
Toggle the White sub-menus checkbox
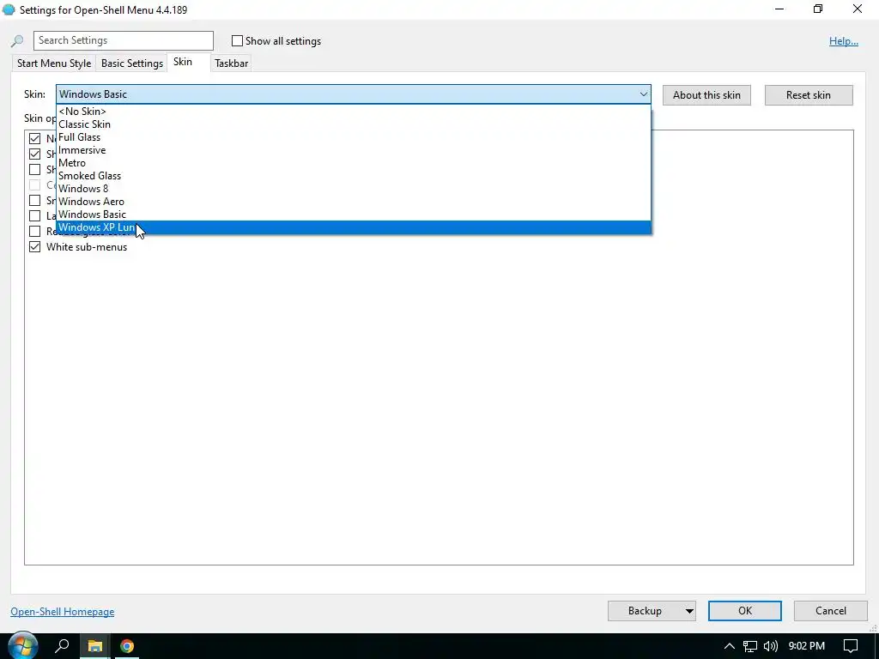click(x=34, y=247)
